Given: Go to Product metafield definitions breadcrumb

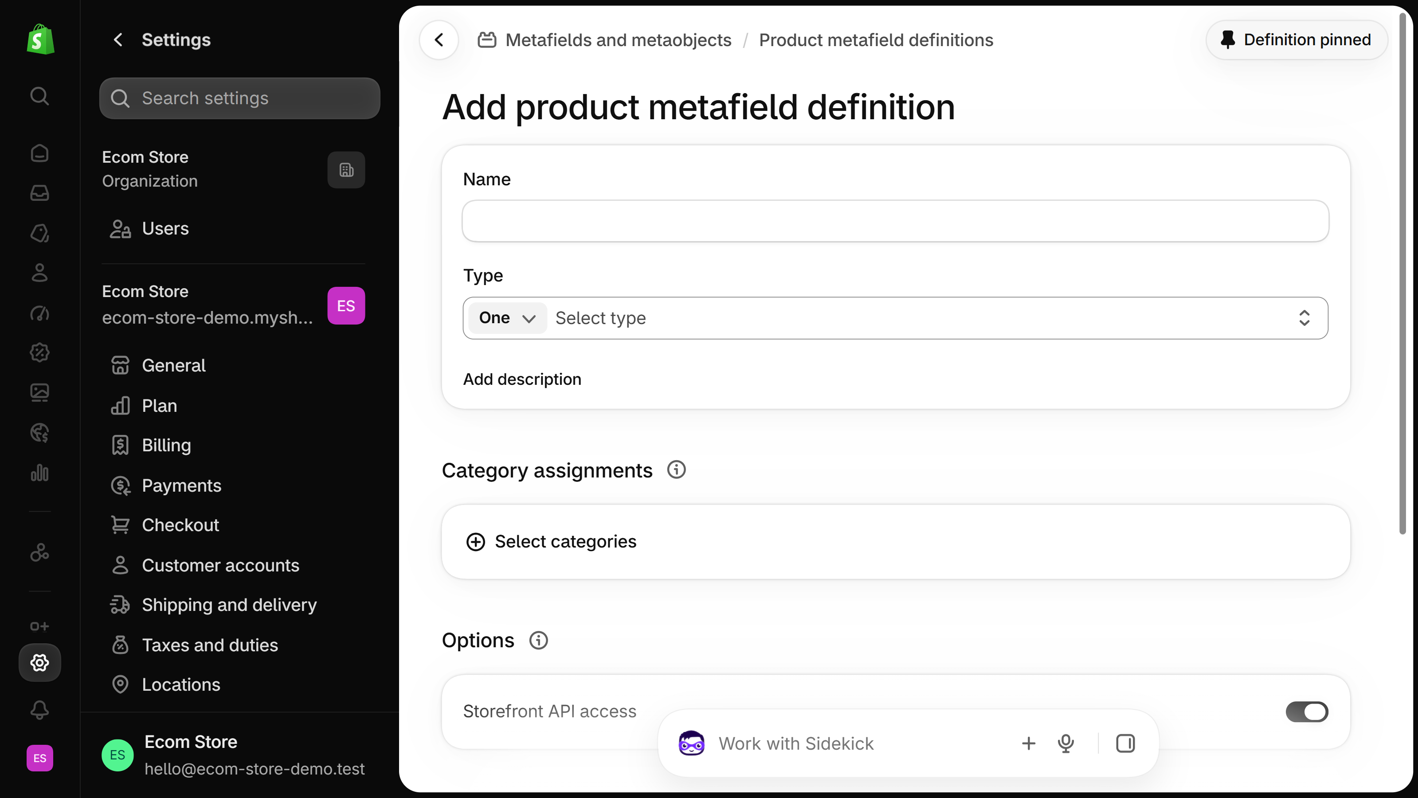Looking at the screenshot, I should (x=876, y=39).
